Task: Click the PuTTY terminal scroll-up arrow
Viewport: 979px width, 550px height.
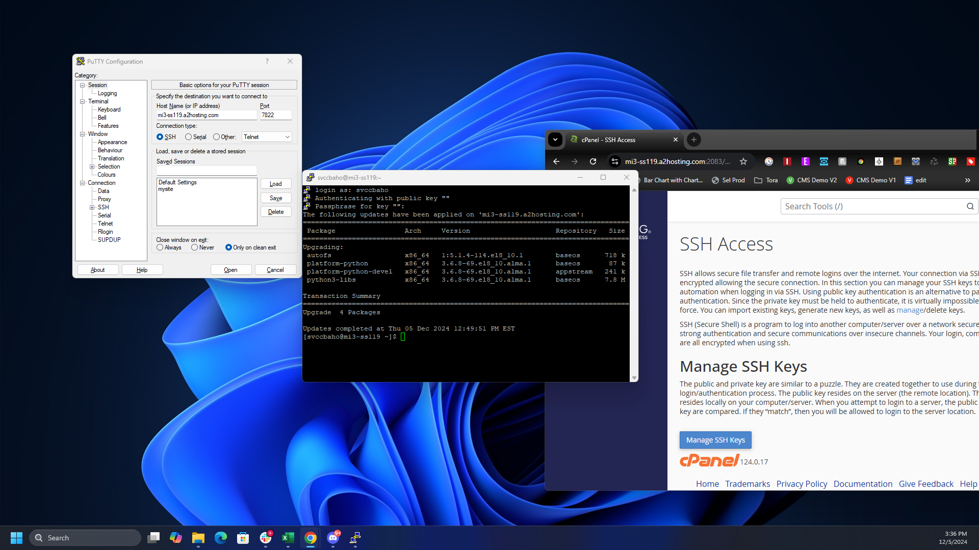Action: 634,189
